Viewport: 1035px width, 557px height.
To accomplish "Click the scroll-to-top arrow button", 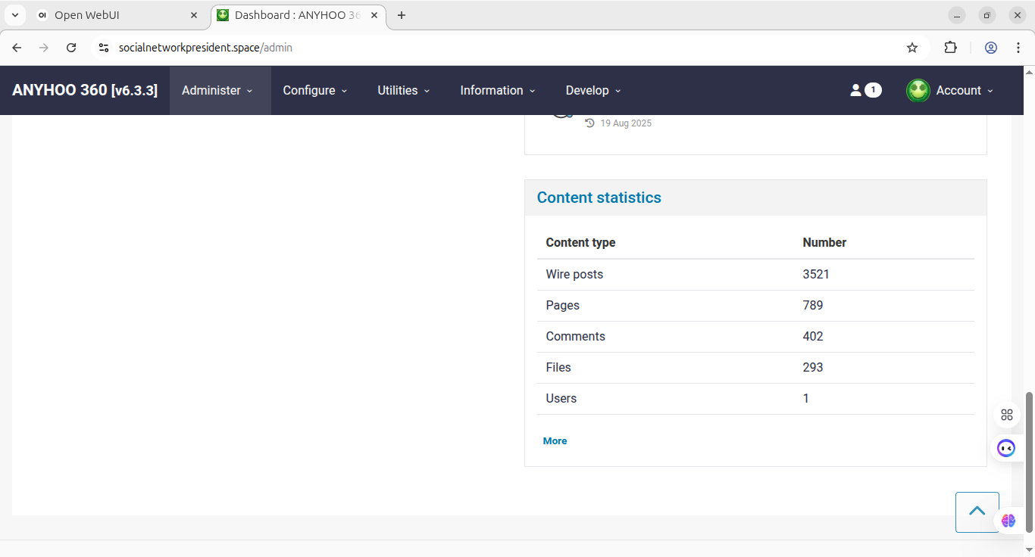I will pos(977,512).
